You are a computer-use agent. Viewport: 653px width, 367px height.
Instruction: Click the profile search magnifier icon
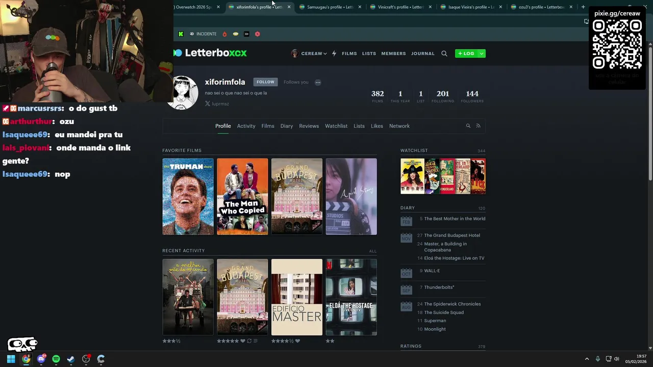click(468, 126)
